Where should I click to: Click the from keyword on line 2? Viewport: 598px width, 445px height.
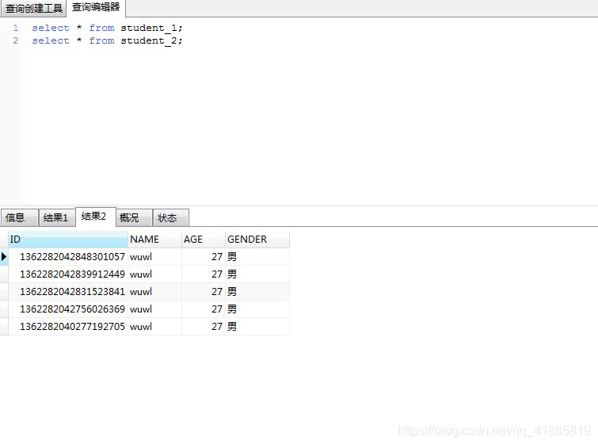pos(101,40)
